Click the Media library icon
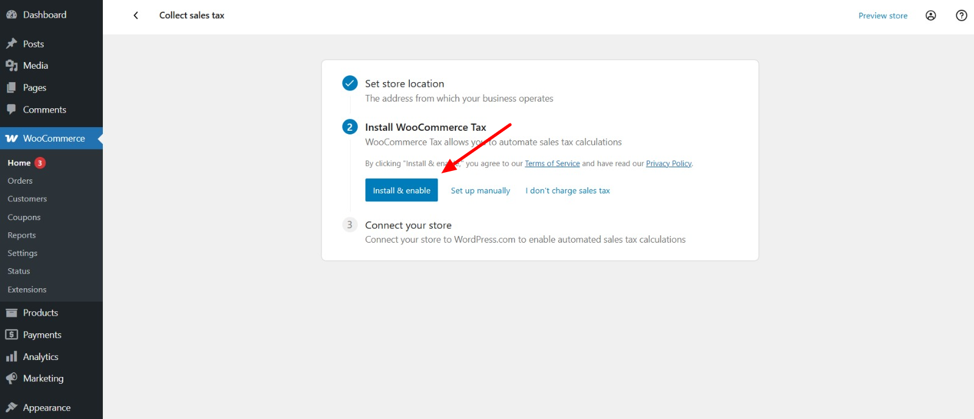974x419 pixels. tap(12, 66)
